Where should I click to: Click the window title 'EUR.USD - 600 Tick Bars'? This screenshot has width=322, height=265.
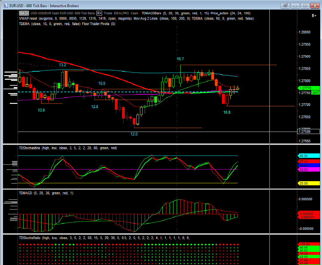pos(28,6)
